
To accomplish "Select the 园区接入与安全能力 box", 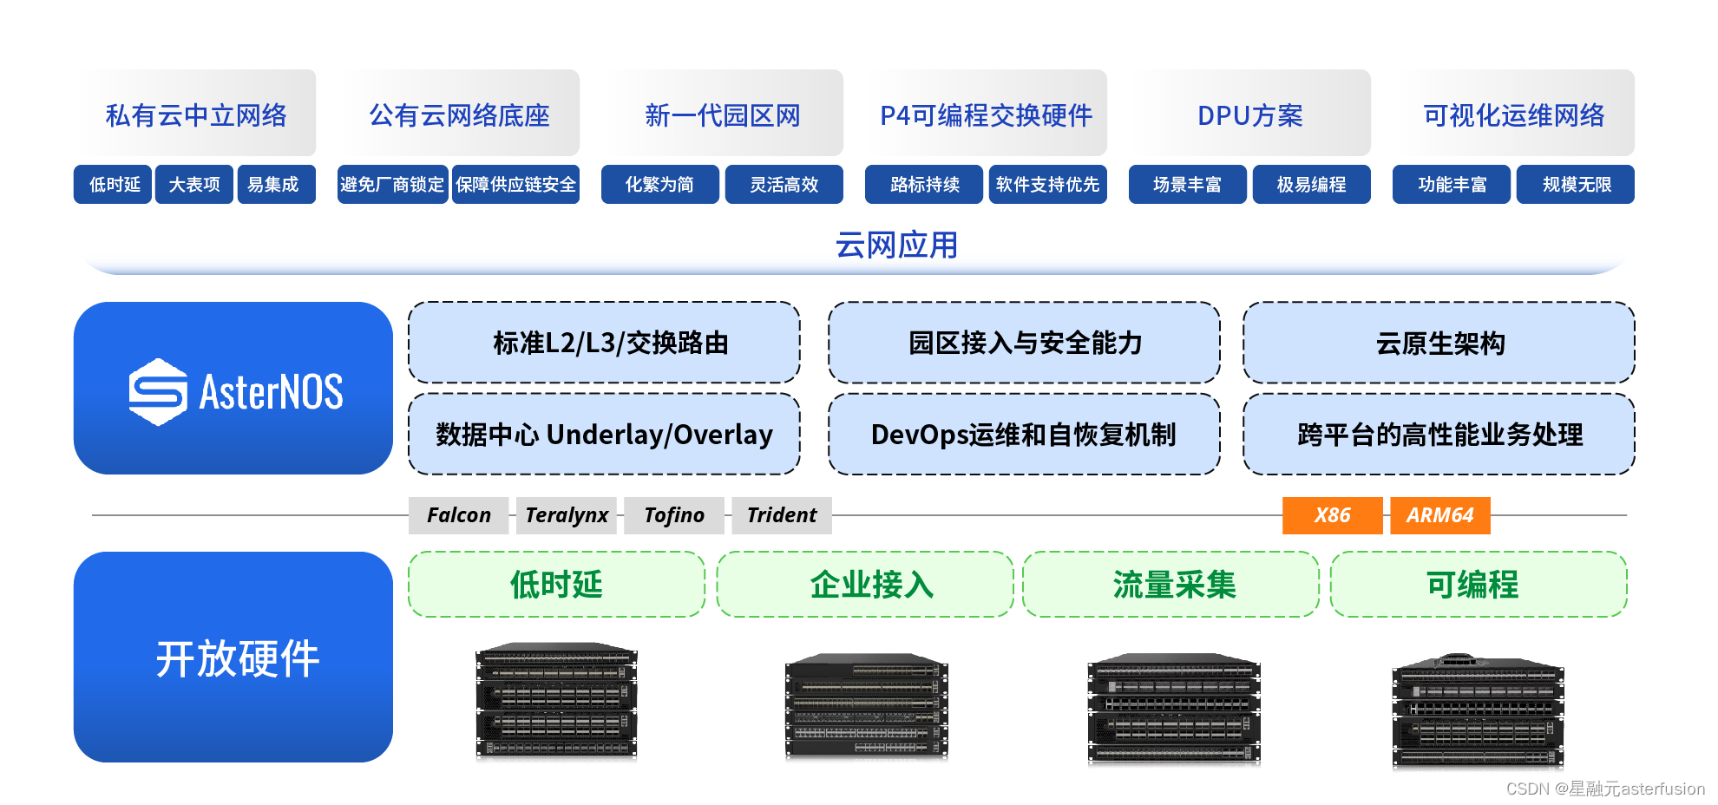I will 1024,343.
